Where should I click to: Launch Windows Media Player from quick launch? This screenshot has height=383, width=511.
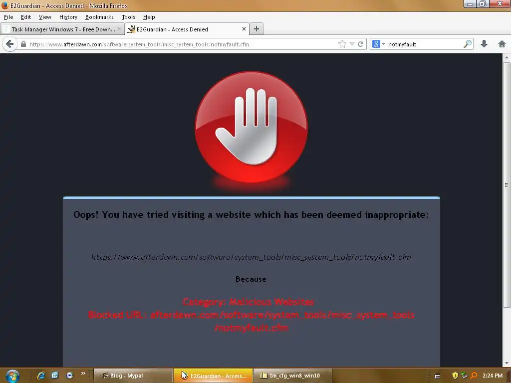69,376
